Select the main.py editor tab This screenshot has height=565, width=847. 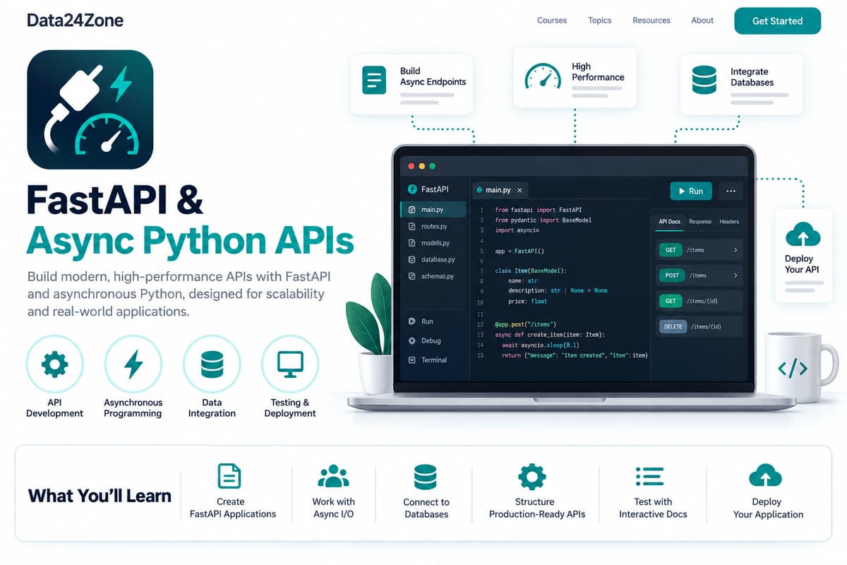pyautogui.click(x=500, y=190)
